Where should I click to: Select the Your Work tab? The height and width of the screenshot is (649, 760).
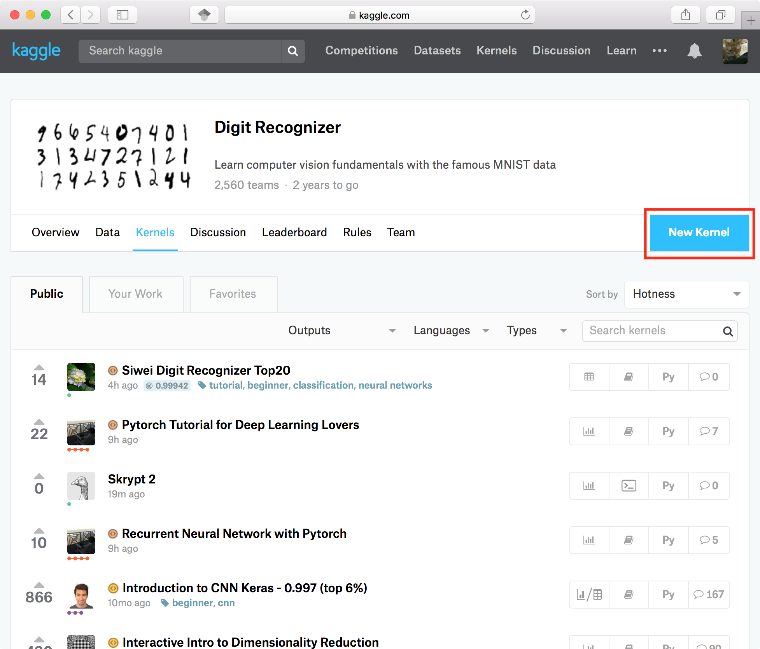(135, 294)
